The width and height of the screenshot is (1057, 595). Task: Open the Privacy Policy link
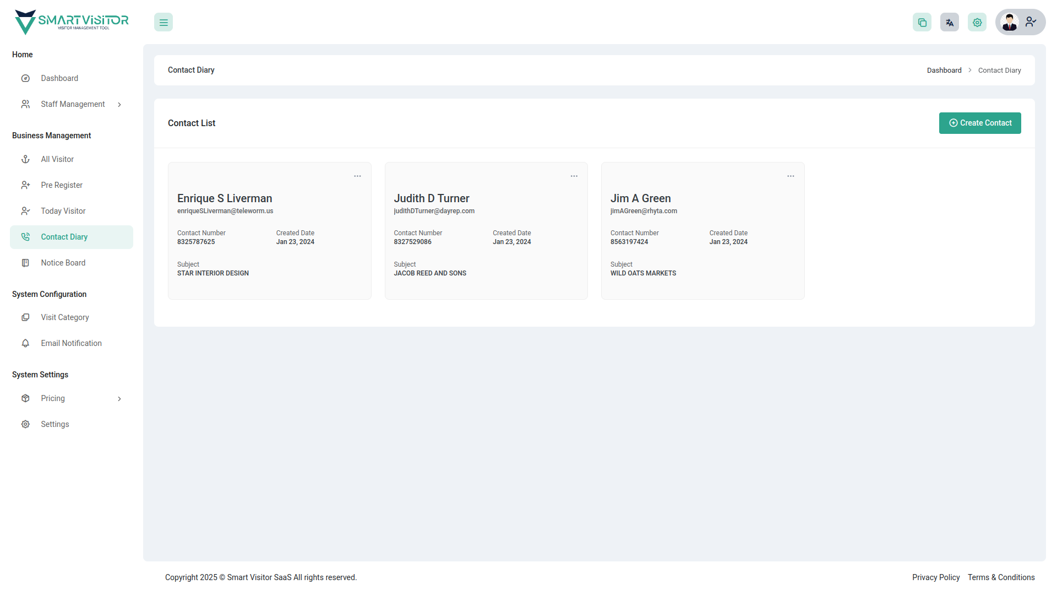(x=935, y=577)
